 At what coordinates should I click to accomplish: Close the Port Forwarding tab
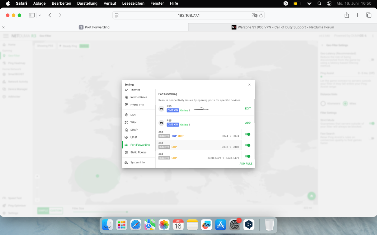point(3,27)
